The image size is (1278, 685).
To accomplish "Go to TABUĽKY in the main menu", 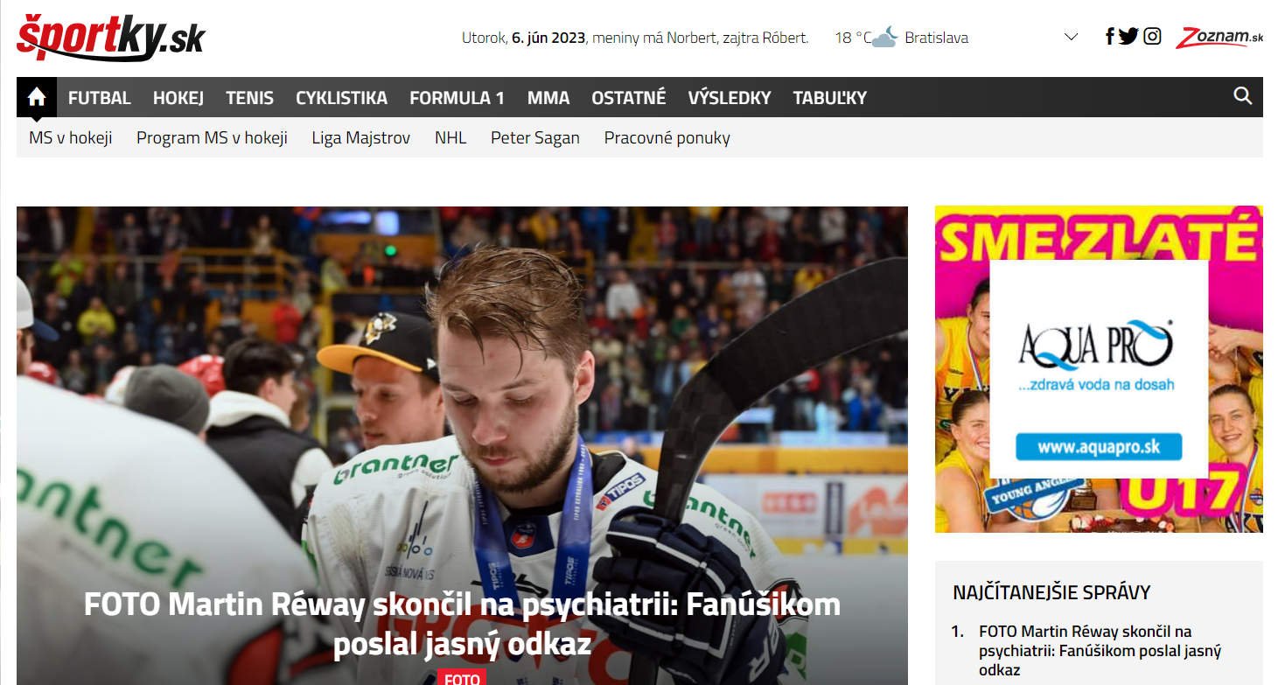I will tap(829, 98).
